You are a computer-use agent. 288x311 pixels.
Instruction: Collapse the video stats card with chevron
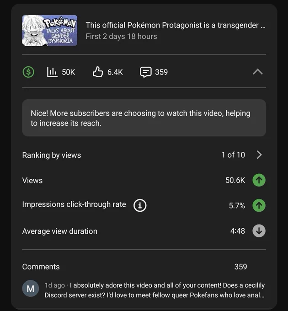click(258, 72)
